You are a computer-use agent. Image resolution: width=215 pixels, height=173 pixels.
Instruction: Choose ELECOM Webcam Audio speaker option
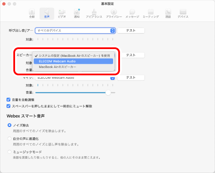(x=74, y=61)
